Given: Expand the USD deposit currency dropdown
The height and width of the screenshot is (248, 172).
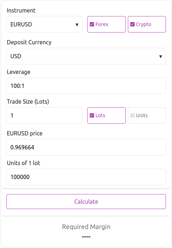Looking at the screenshot, I should click(x=86, y=56).
